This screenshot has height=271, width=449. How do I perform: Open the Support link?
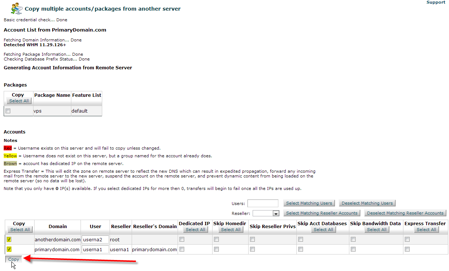tap(436, 2)
